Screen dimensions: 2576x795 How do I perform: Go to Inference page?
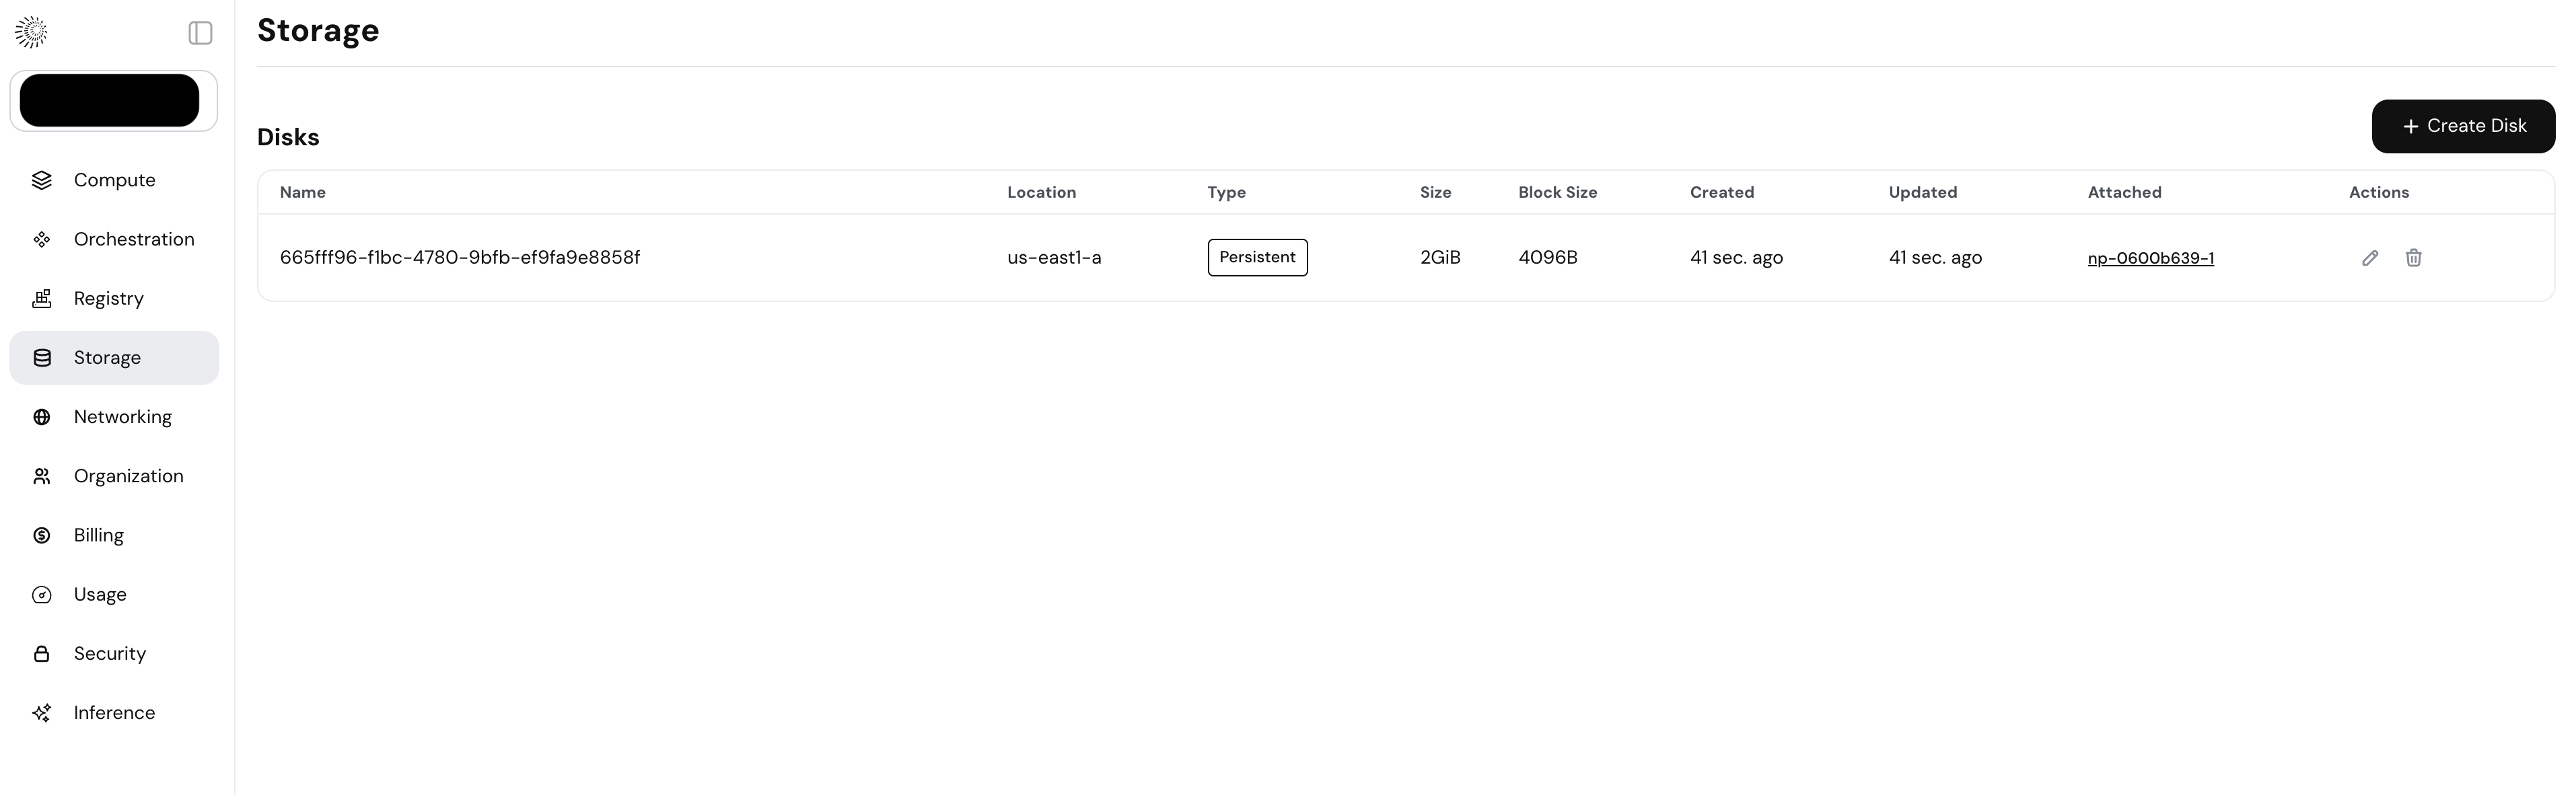coord(114,712)
